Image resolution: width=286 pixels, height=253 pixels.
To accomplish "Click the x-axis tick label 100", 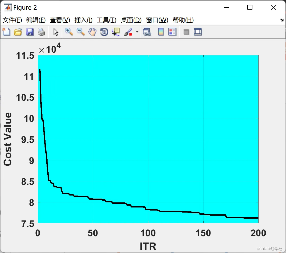I will point(148,233).
